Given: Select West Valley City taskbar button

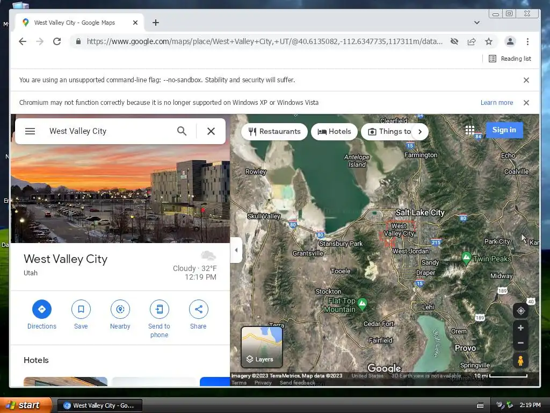Looking at the screenshot, I should coord(99,405).
